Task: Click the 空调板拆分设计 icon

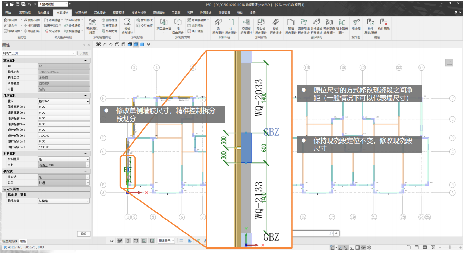Action: [x=246, y=22]
